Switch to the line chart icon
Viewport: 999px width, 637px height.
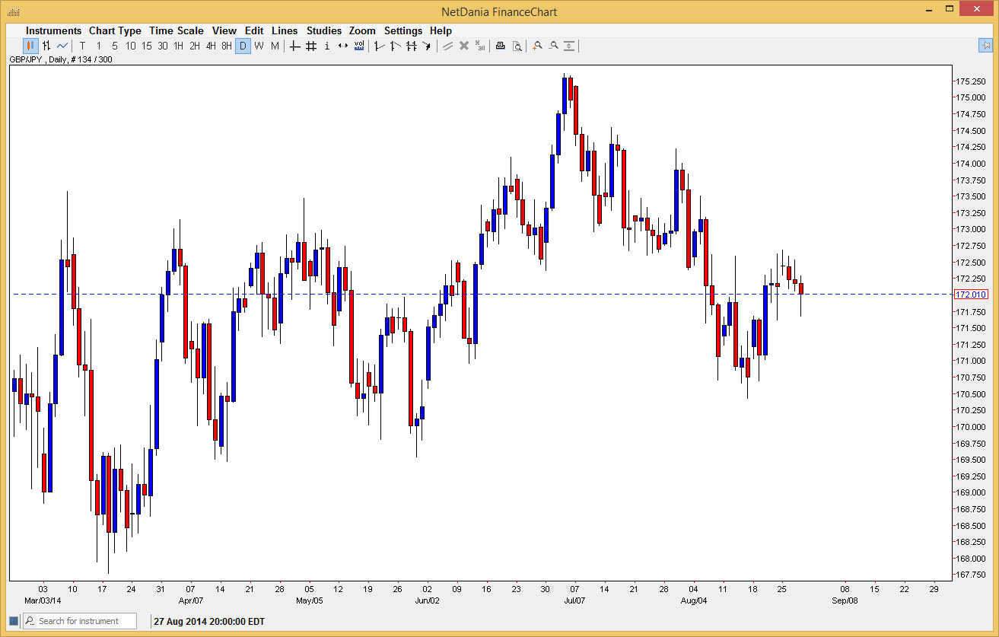tap(62, 46)
